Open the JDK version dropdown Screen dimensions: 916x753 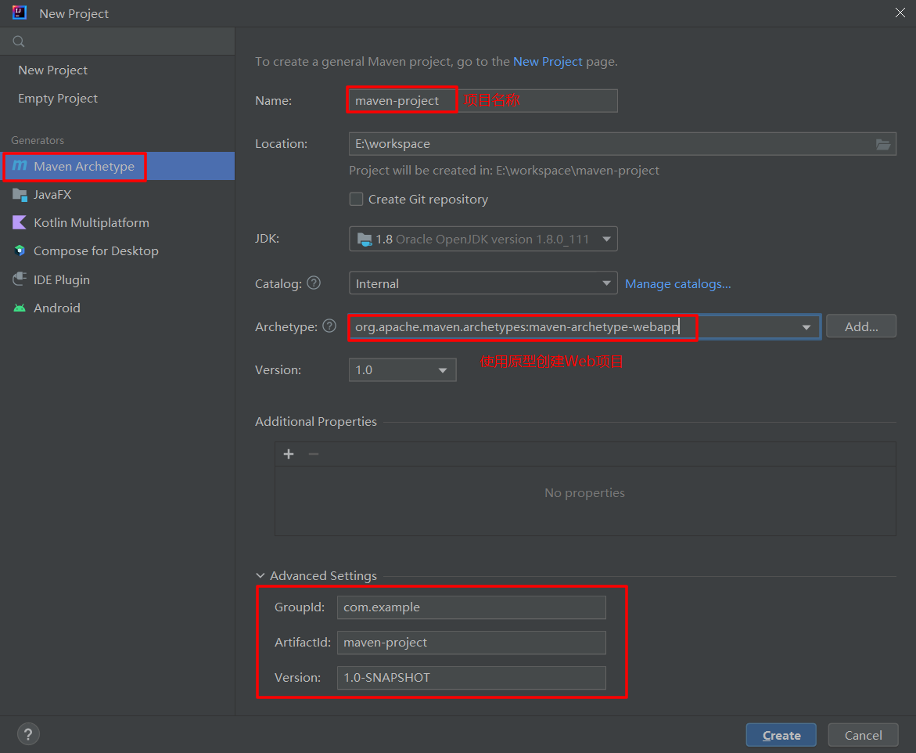pos(483,239)
